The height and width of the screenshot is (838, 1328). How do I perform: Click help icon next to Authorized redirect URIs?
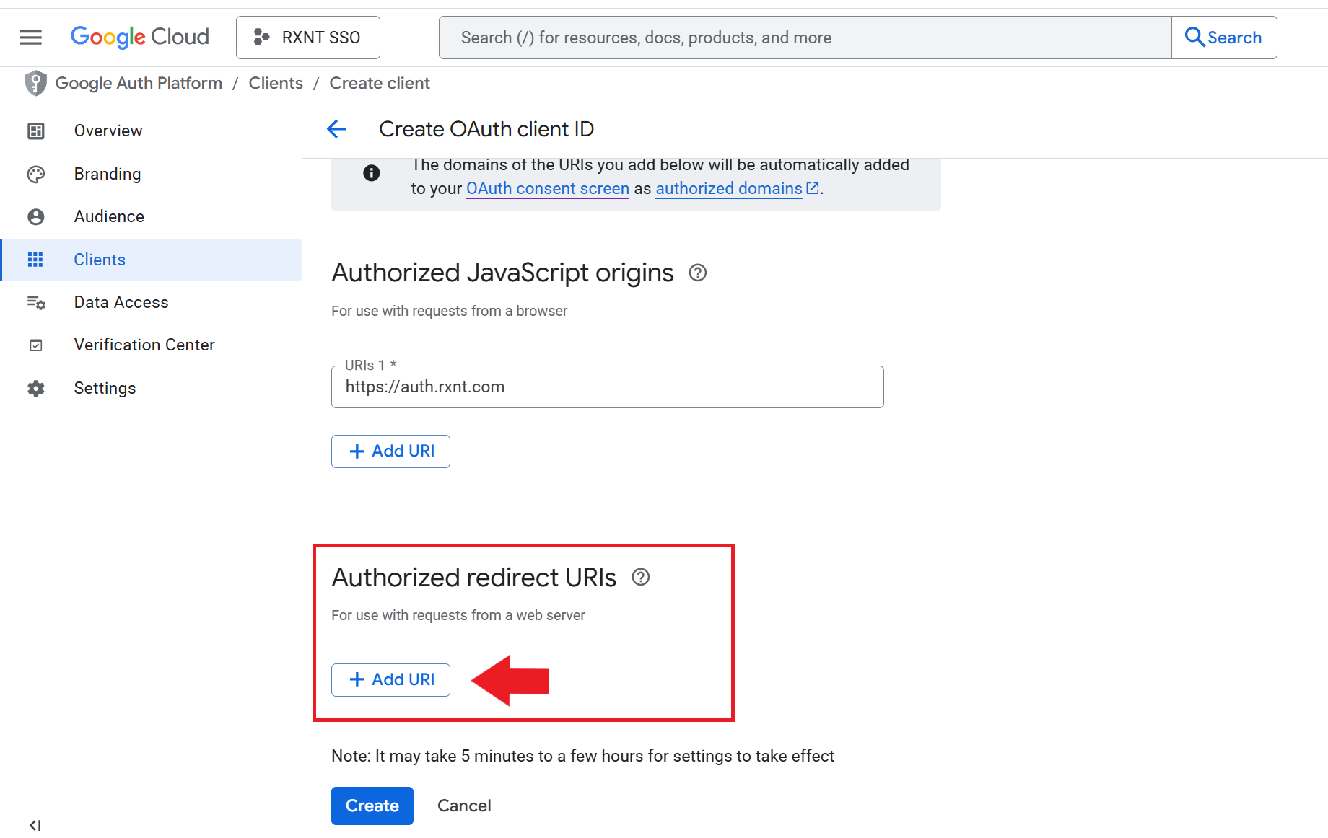640,577
